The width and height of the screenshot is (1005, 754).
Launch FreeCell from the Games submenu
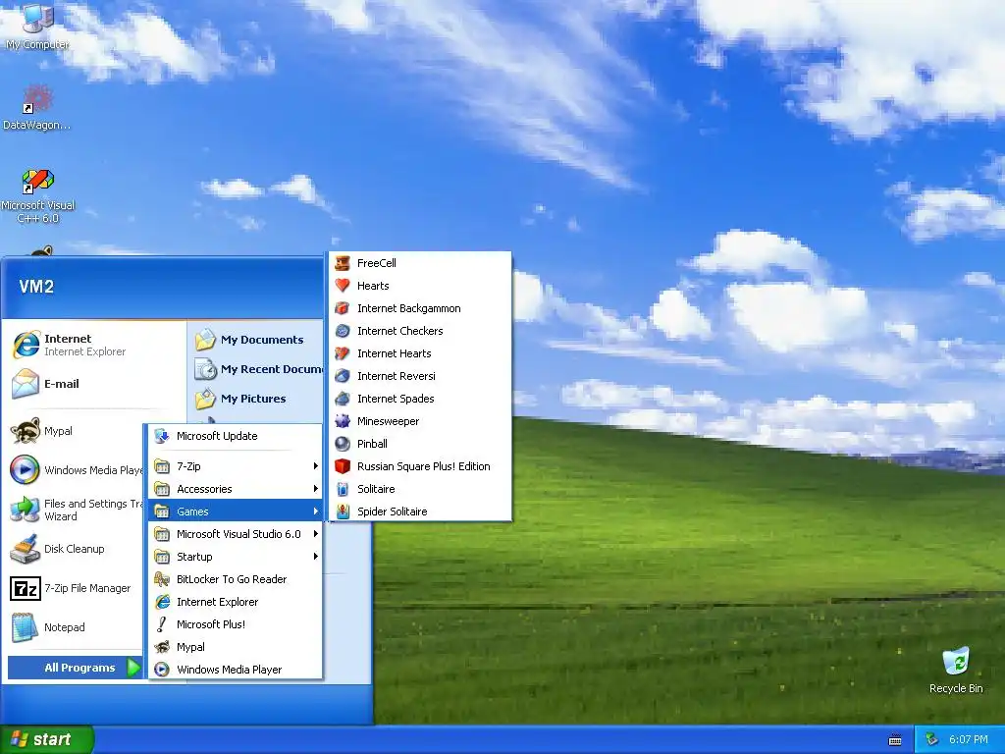pyautogui.click(x=420, y=263)
